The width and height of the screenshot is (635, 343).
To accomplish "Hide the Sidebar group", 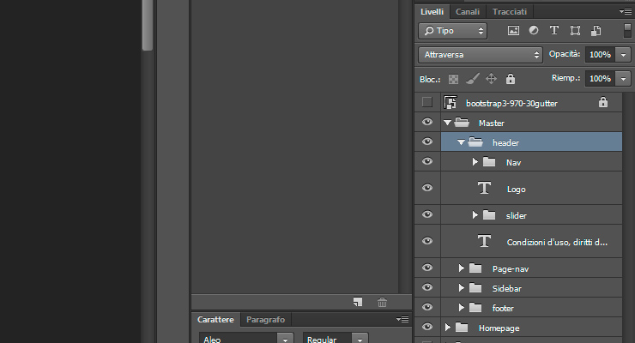I will click(427, 286).
